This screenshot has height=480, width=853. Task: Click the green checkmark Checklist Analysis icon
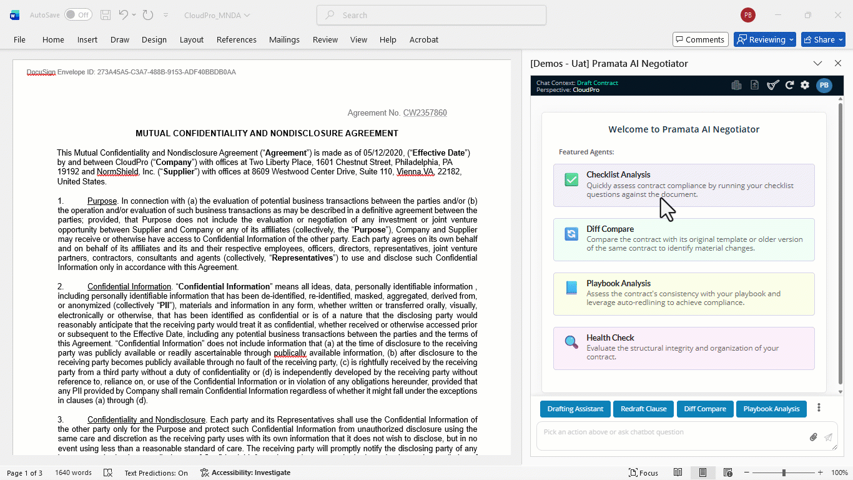pos(571,180)
